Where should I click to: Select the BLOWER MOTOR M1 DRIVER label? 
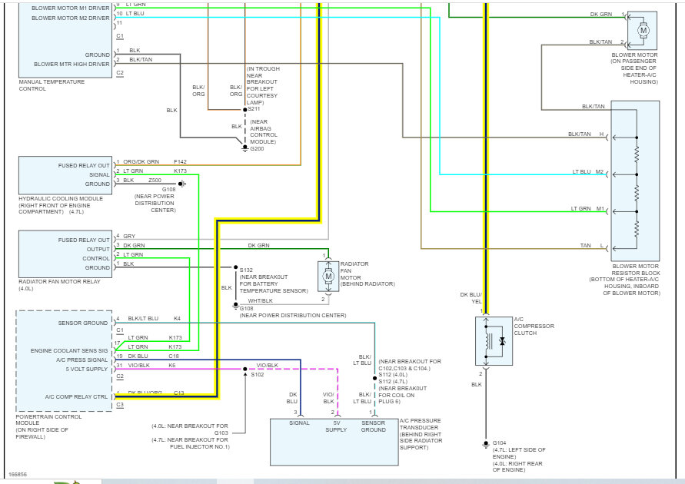[x=71, y=8]
